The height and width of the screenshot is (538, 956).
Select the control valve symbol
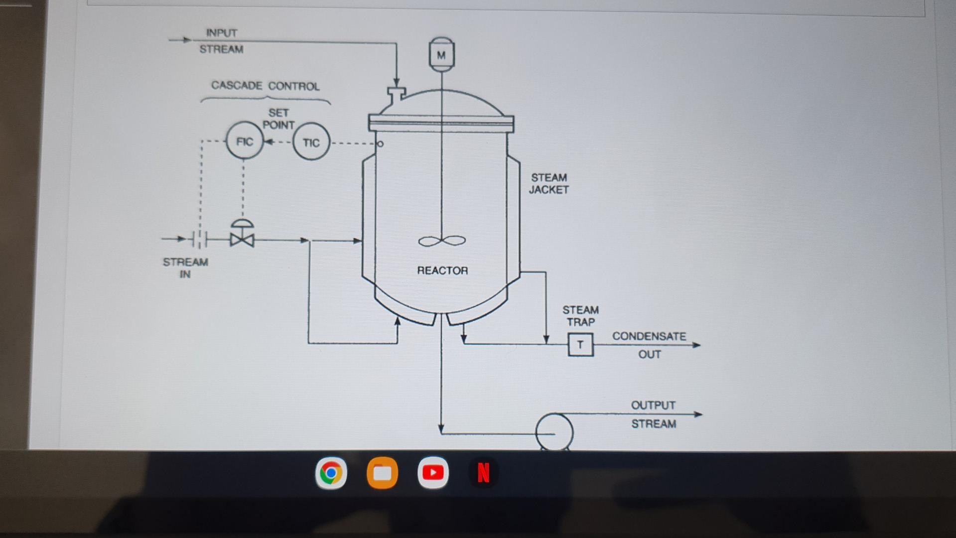[242, 241]
